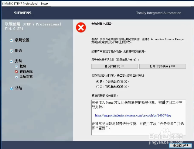Open the support.industry.siemens.com FAQ link
Viewport: 194px width, 149px height.
[x=133, y=116]
